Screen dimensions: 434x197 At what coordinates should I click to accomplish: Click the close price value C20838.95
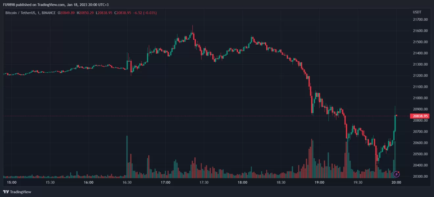point(122,13)
